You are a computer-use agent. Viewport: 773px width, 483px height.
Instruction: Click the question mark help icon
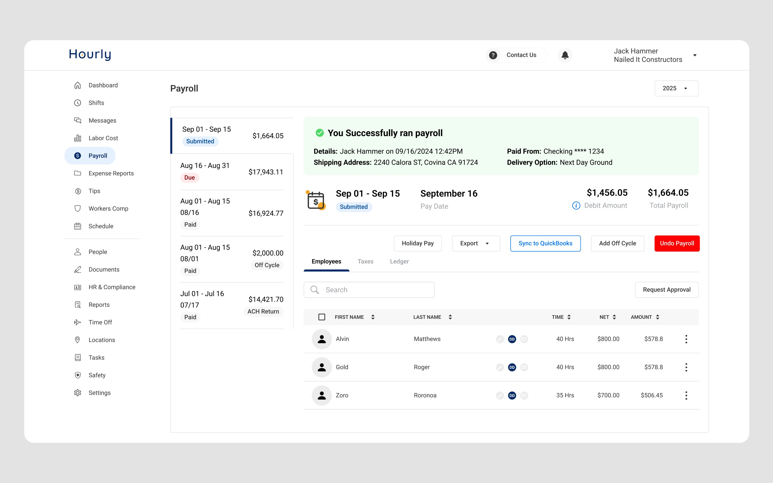tap(493, 55)
